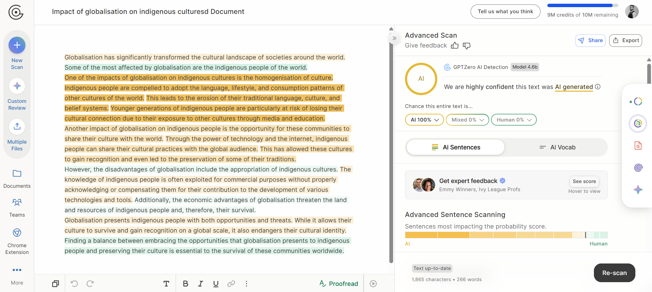Open Chrome Extension icon in sidebar
The height and width of the screenshot is (292, 652).
[17, 233]
